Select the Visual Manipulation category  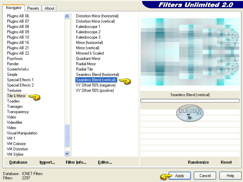tap(22, 133)
